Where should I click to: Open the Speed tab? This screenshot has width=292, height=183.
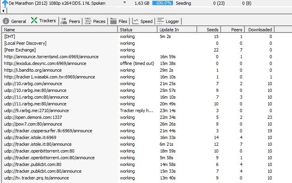point(142,21)
